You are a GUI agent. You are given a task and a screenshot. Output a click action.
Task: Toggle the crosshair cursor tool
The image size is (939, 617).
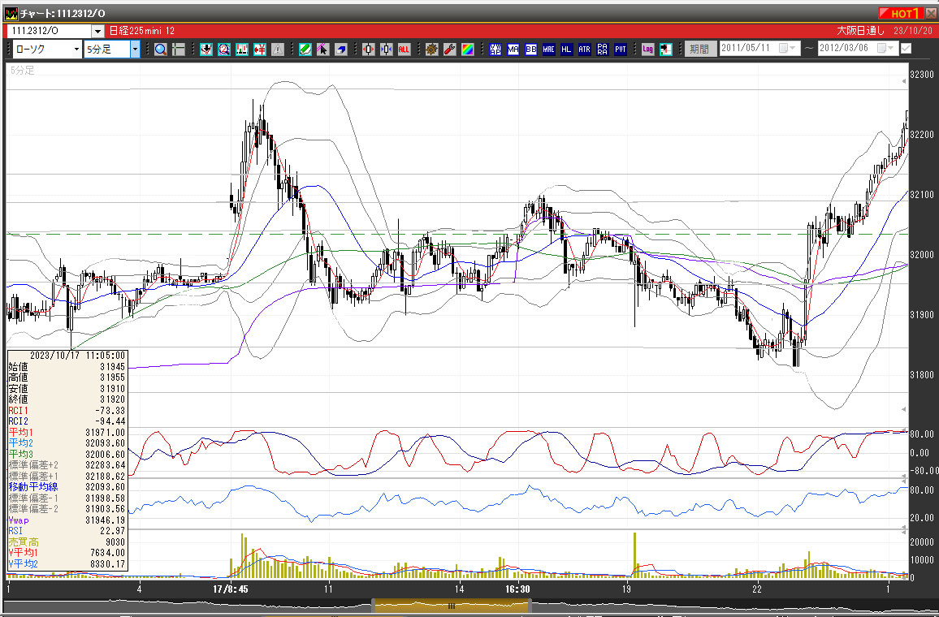click(179, 50)
